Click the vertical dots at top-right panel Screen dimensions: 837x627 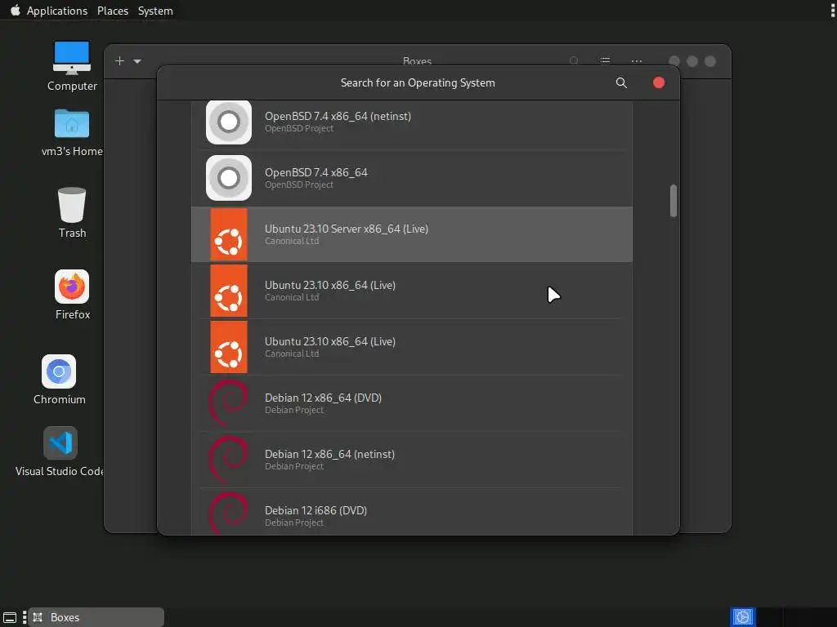pos(833,10)
